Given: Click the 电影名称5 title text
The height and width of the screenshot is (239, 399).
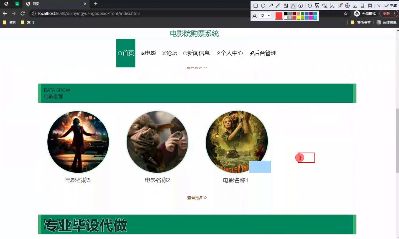Looking at the screenshot, I should [x=78, y=180].
